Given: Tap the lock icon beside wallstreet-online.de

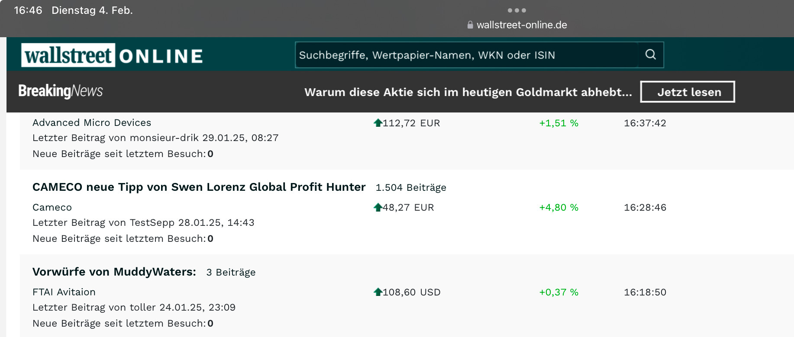Looking at the screenshot, I should click(x=470, y=25).
